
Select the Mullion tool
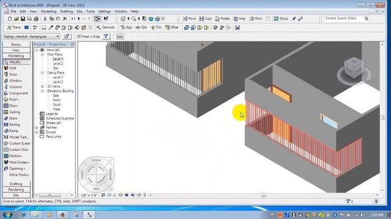click(x=12, y=156)
